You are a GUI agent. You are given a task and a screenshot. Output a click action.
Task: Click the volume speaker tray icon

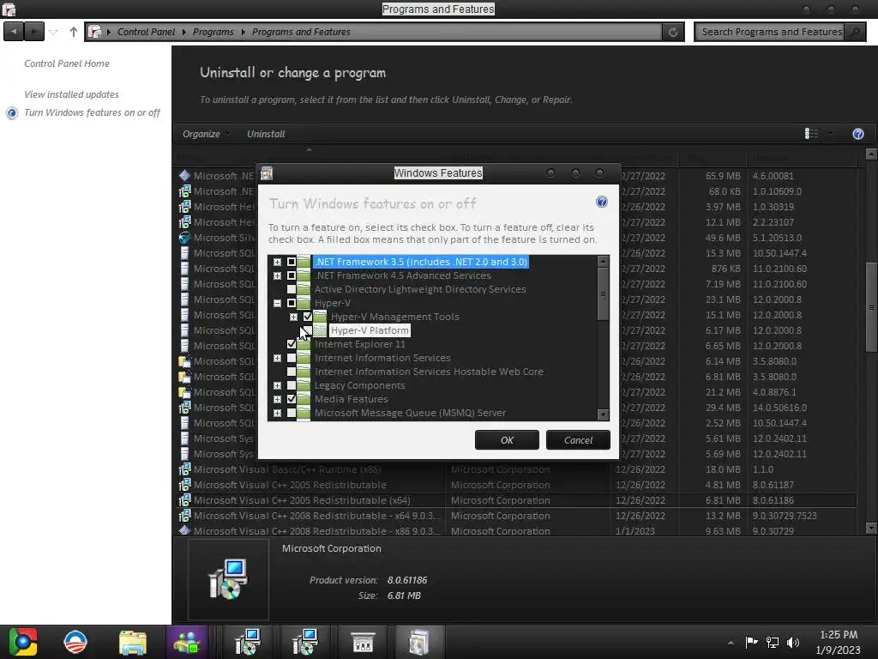click(793, 642)
